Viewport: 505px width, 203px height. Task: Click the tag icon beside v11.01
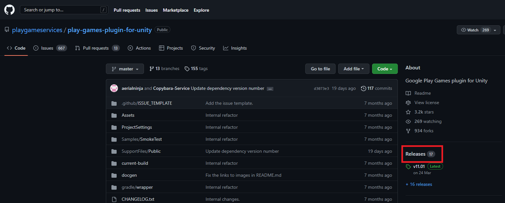(408, 167)
